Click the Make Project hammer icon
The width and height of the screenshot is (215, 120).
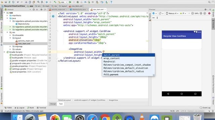(x=55, y=2)
